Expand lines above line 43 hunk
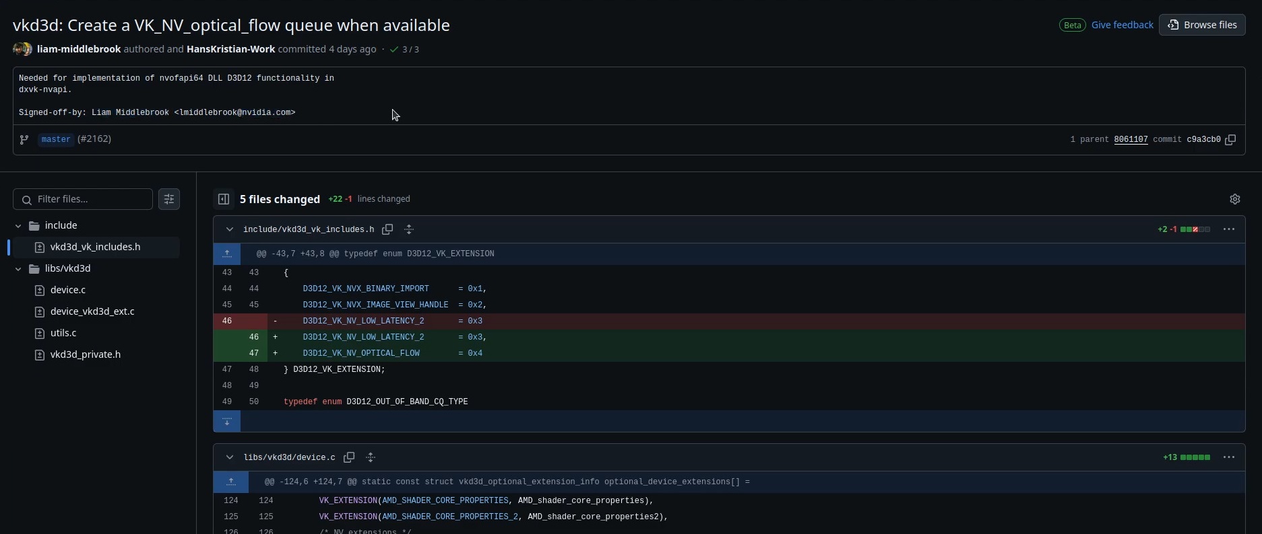The height and width of the screenshot is (534, 1262). tap(227, 254)
